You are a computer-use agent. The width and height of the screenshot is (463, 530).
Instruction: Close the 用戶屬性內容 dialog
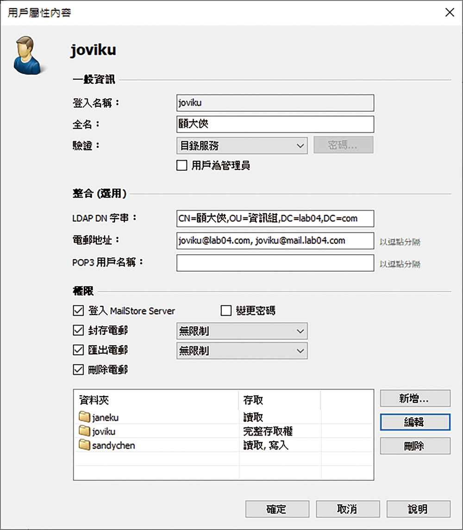[450, 12]
